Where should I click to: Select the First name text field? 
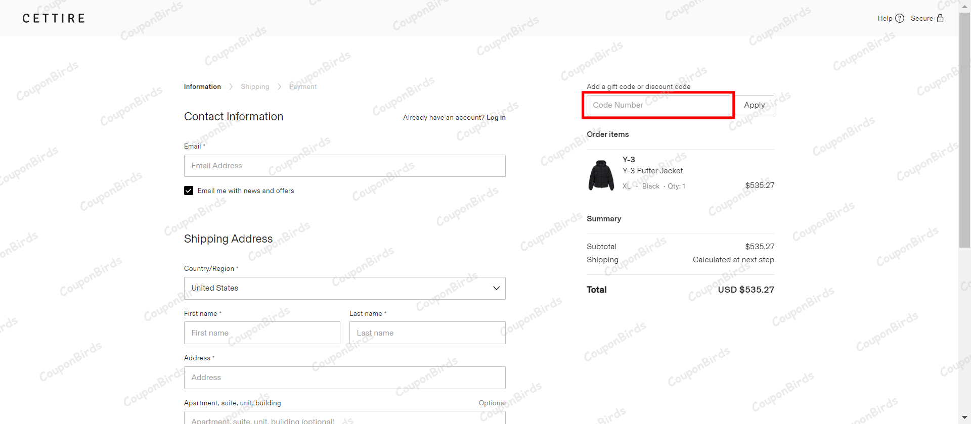click(x=262, y=333)
